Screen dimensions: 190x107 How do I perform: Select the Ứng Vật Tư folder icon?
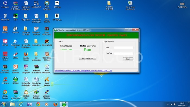[26, 17]
